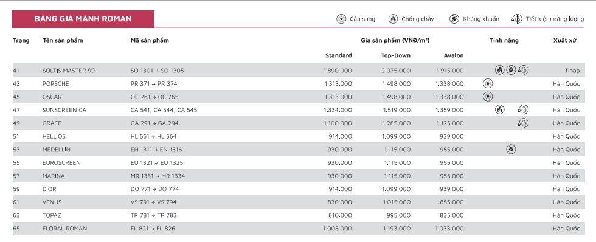Viewport: 596px width, 242px height.
Task: Select the Top-Down price column header
Action: coord(396,55)
